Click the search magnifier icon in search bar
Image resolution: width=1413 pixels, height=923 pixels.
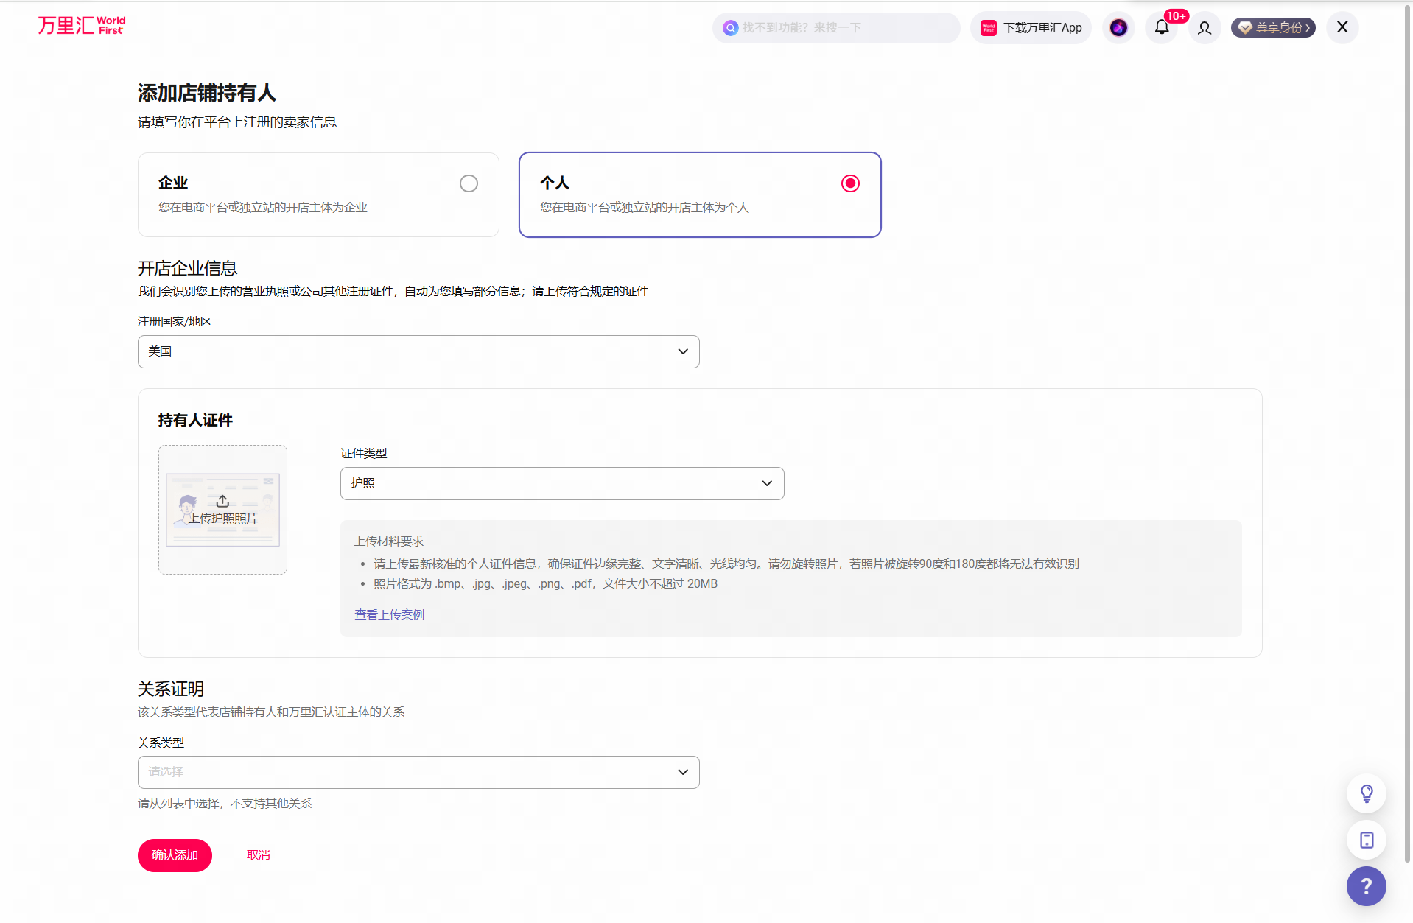(x=730, y=28)
